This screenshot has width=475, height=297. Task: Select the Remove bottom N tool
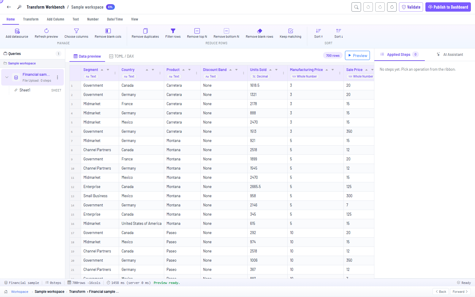click(x=226, y=33)
